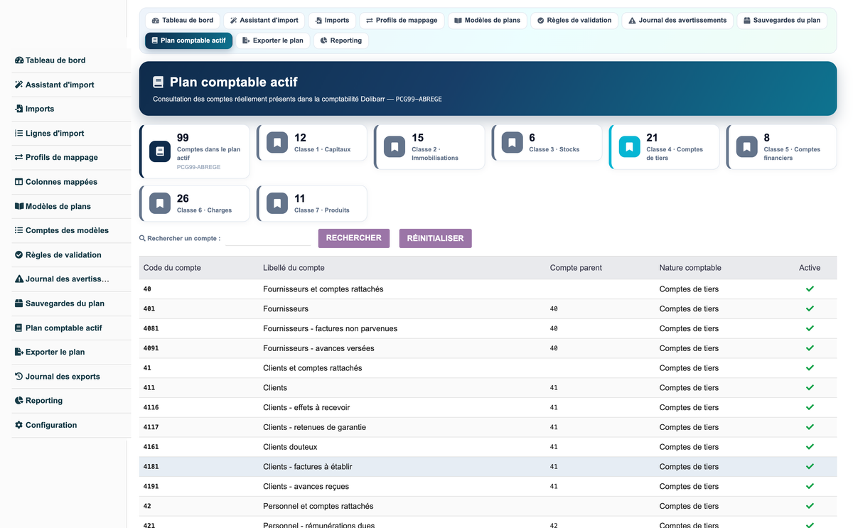
Task: Open the Tableau de bord top tab
Action: [x=183, y=21]
